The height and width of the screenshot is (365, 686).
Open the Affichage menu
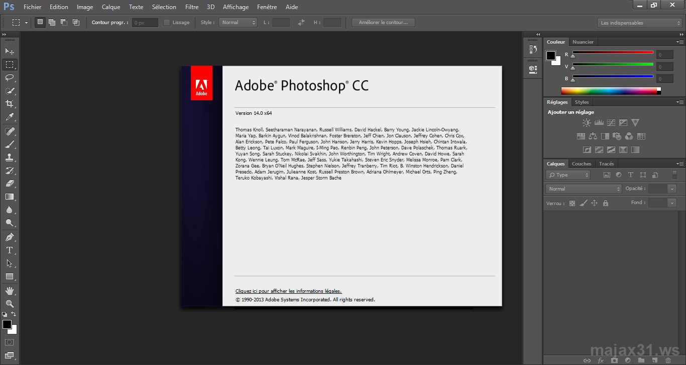[236, 7]
